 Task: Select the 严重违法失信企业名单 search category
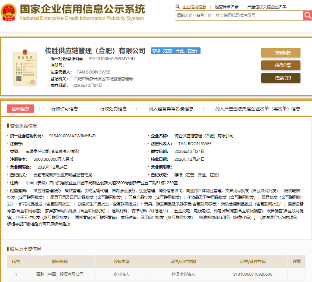tap(267, 7)
